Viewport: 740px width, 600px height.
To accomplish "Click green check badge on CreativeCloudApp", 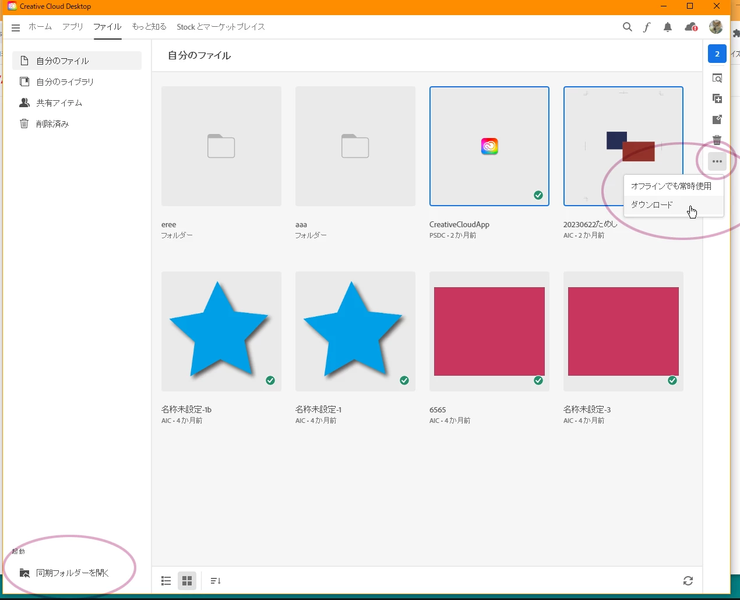I will (538, 195).
